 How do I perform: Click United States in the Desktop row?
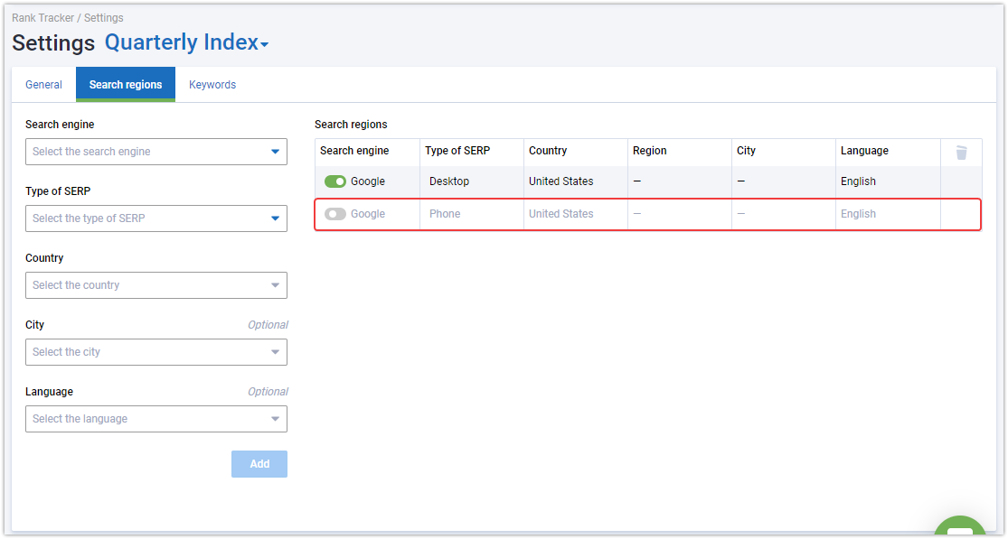[x=561, y=181]
